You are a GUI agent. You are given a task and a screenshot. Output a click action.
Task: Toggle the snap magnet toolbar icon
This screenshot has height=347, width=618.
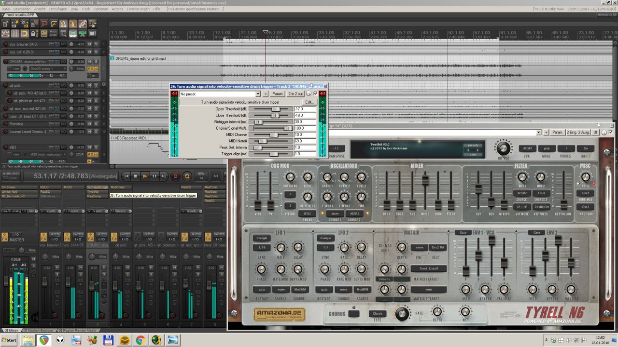coord(24,33)
